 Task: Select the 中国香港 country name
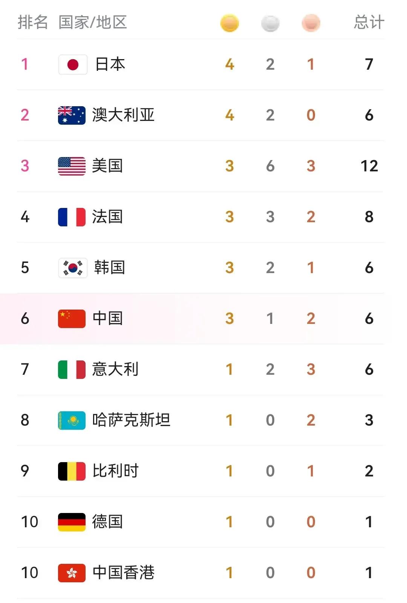coord(123,573)
